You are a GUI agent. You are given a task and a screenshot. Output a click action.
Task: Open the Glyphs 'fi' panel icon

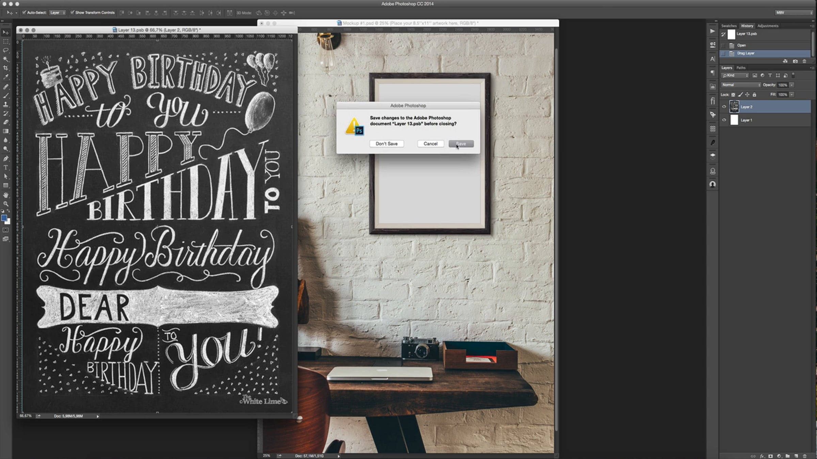[x=712, y=101]
